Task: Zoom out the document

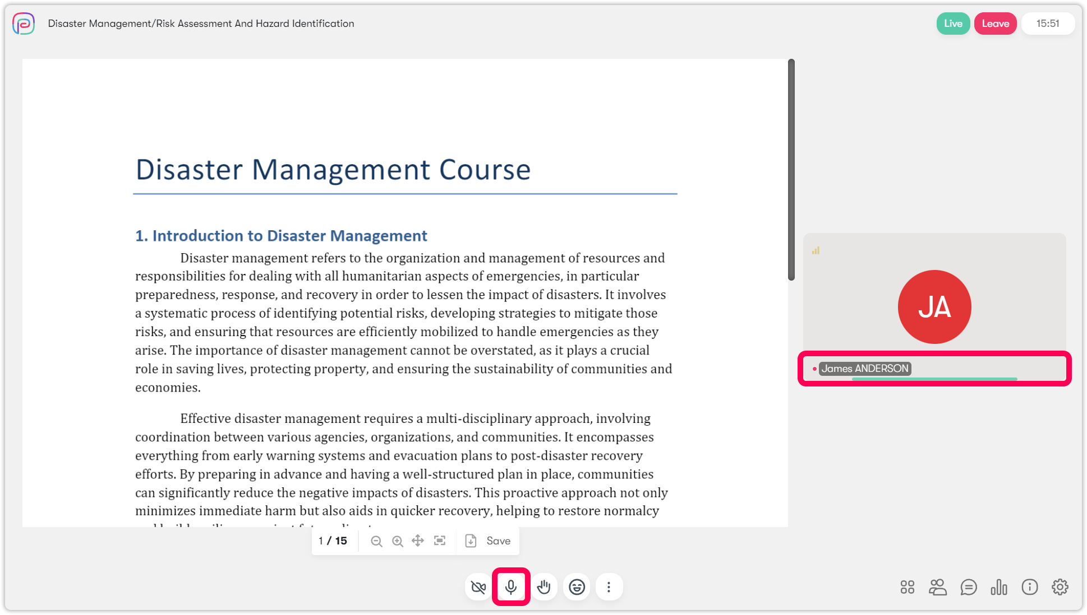Action: pyautogui.click(x=376, y=541)
